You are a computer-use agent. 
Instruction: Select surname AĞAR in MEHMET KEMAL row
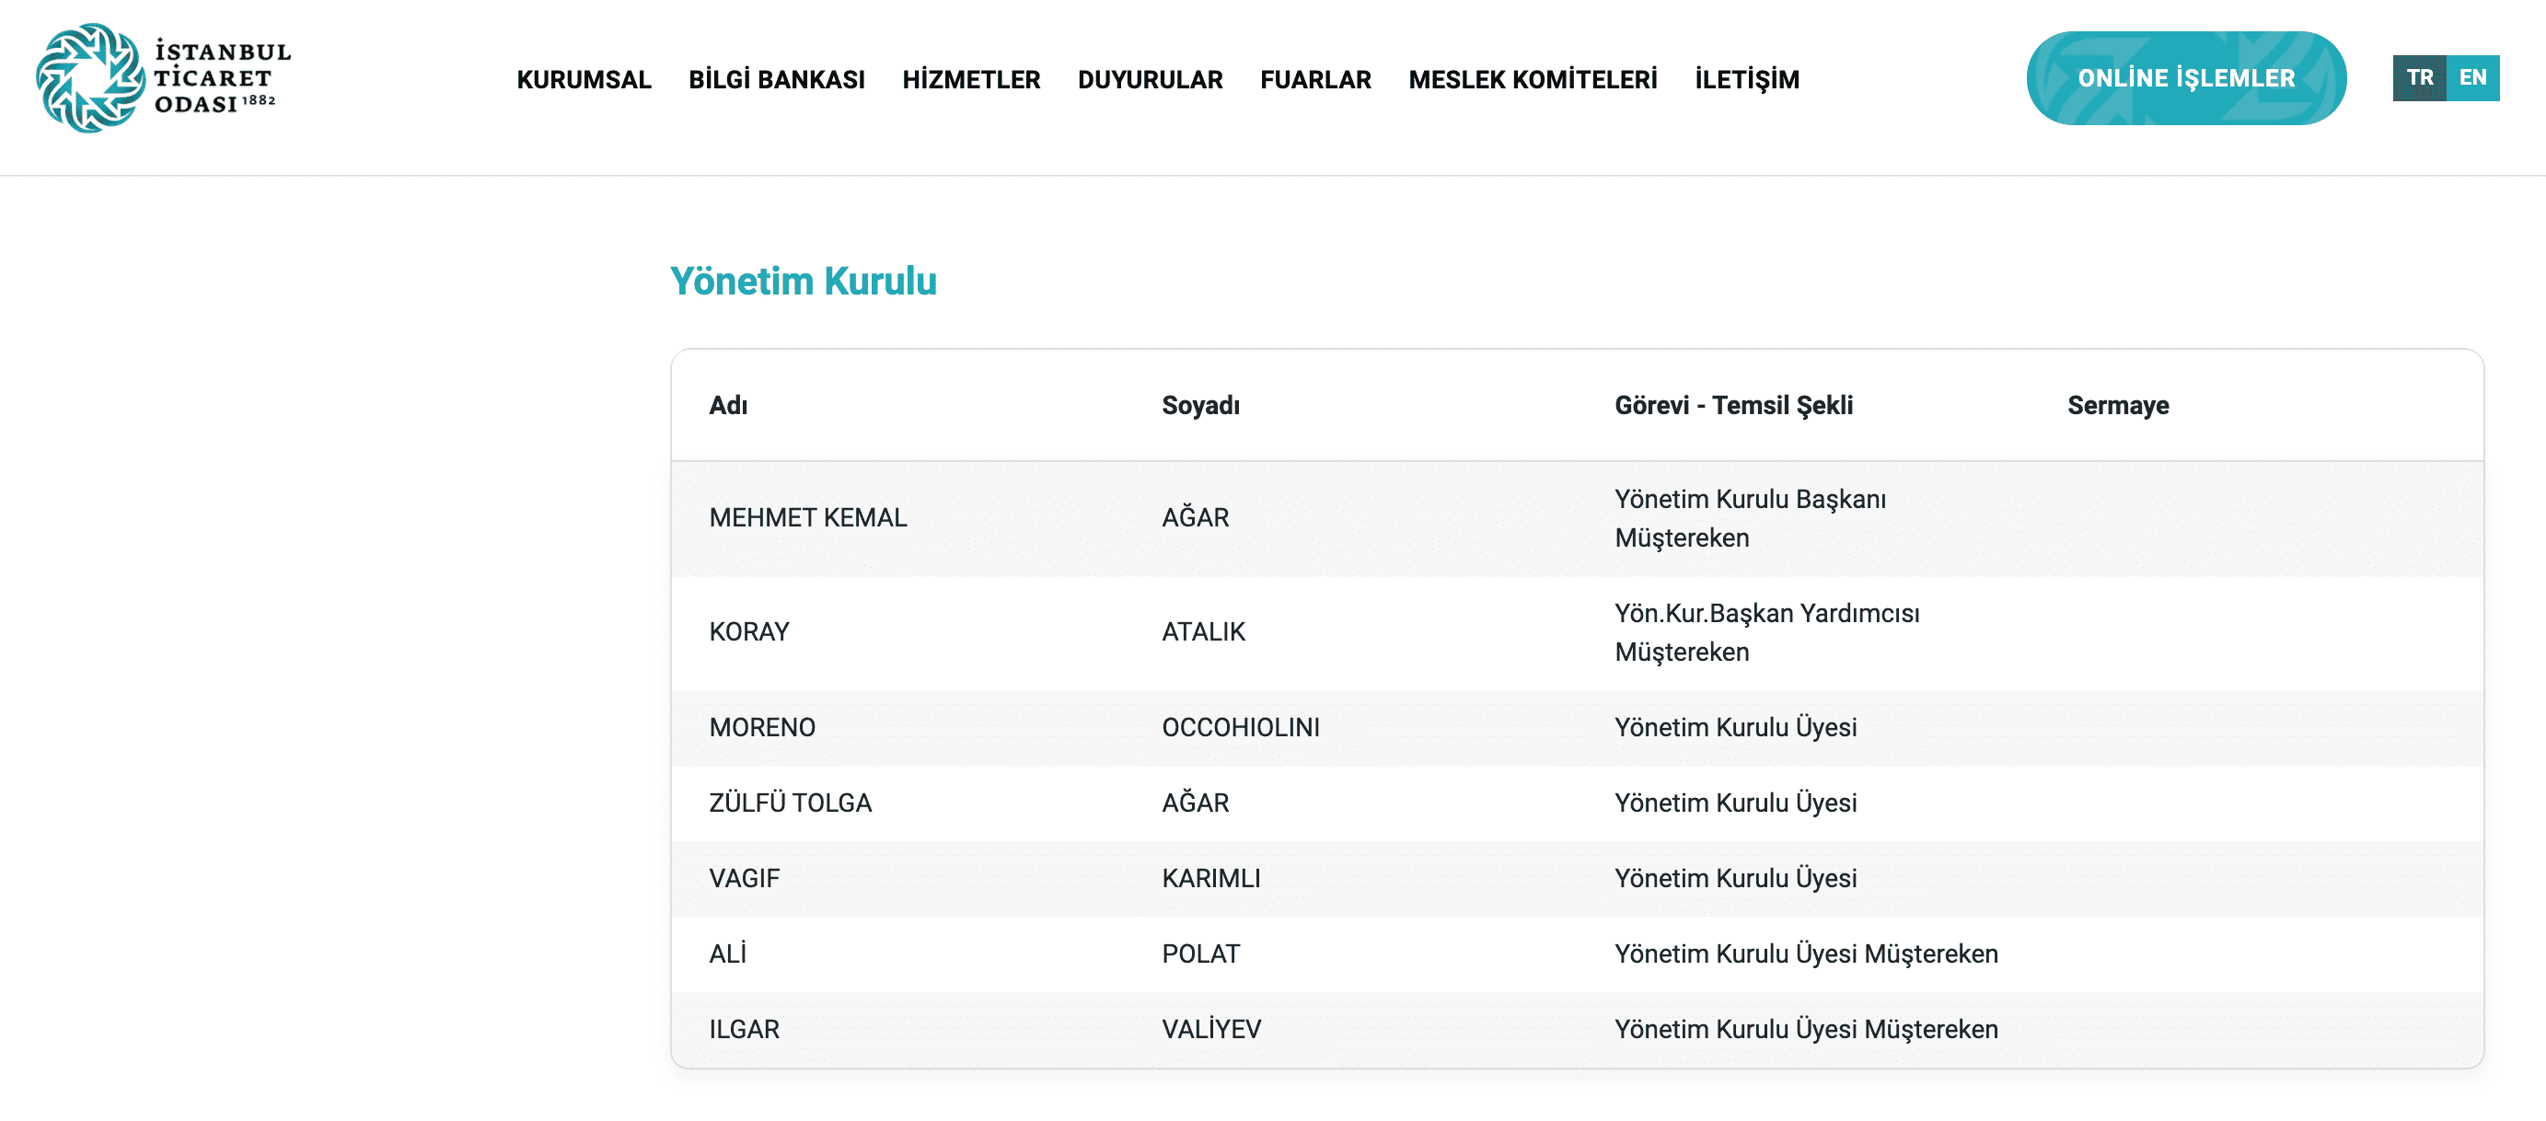point(1195,518)
